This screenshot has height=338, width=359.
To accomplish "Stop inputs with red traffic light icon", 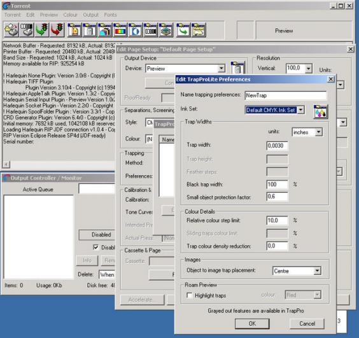I will coord(57,30).
